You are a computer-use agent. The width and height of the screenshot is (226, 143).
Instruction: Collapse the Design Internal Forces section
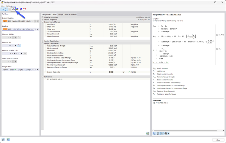click(x=42, y=22)
